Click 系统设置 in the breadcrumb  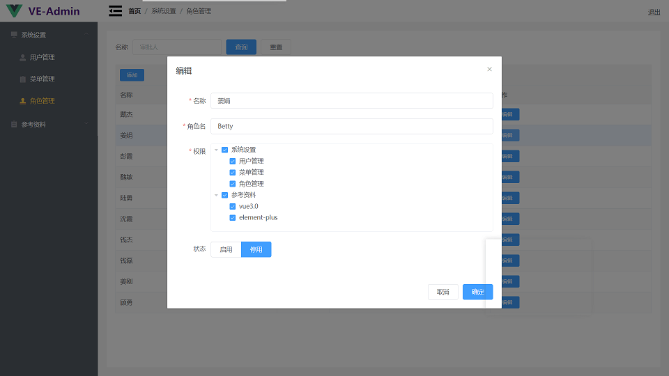(x=163, y=11)
